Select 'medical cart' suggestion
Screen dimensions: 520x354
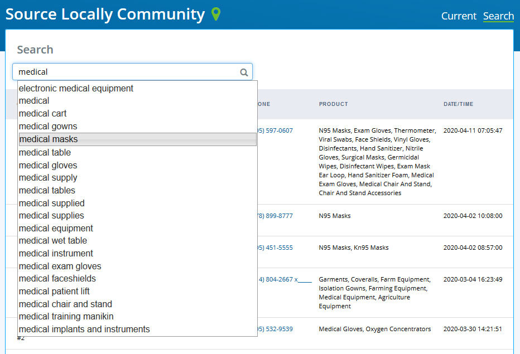pos(42,114)
